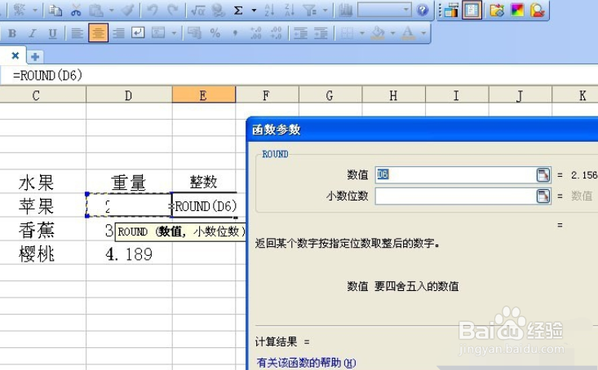Click the color palette icon in top-right toolbar
This screenshot has width=598, height=370.
coord(517,11)
